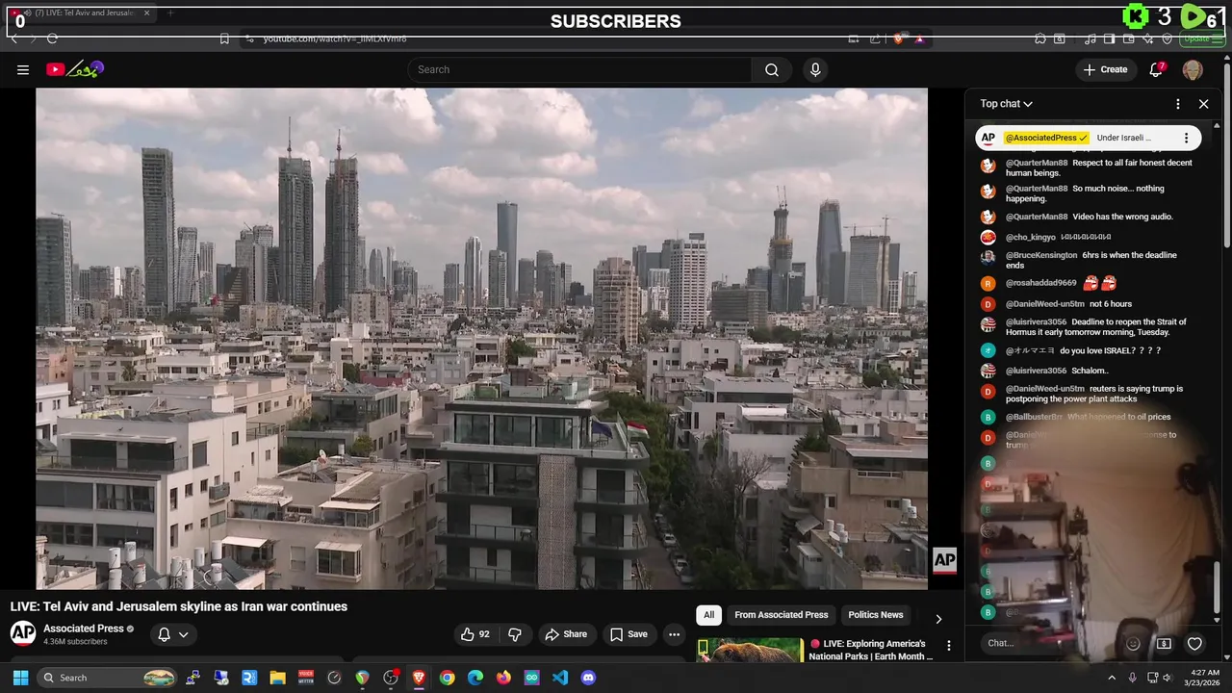Open the account avatar menu
1232x693 pixels.
click(x=1193, y=69)
